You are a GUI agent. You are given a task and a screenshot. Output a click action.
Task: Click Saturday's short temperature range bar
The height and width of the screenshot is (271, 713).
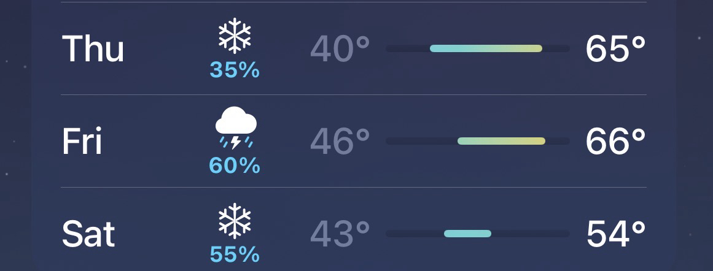(x=467, y=234)
